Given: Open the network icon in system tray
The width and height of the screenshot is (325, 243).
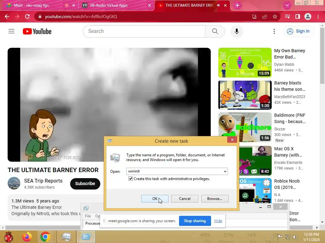Looking at the screenshot, I should pos(288,237).
